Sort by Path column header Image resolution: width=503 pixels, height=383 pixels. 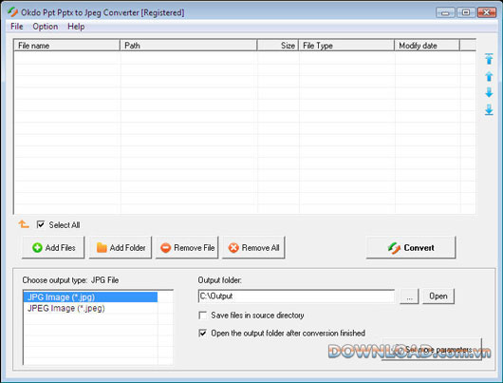[189, 46]
